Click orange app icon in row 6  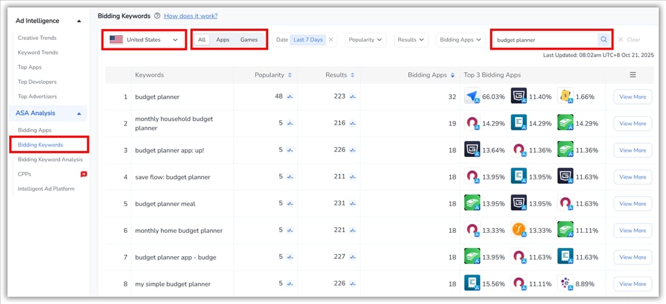[x=518, y=230]
